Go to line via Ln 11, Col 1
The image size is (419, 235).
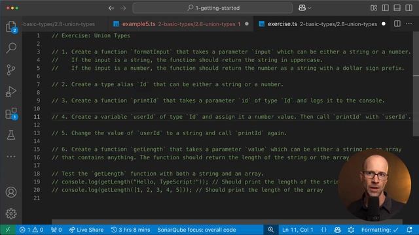(297, 230)
